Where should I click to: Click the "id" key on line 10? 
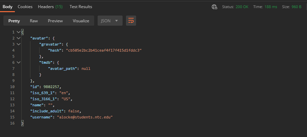click(x=35, y=87)
